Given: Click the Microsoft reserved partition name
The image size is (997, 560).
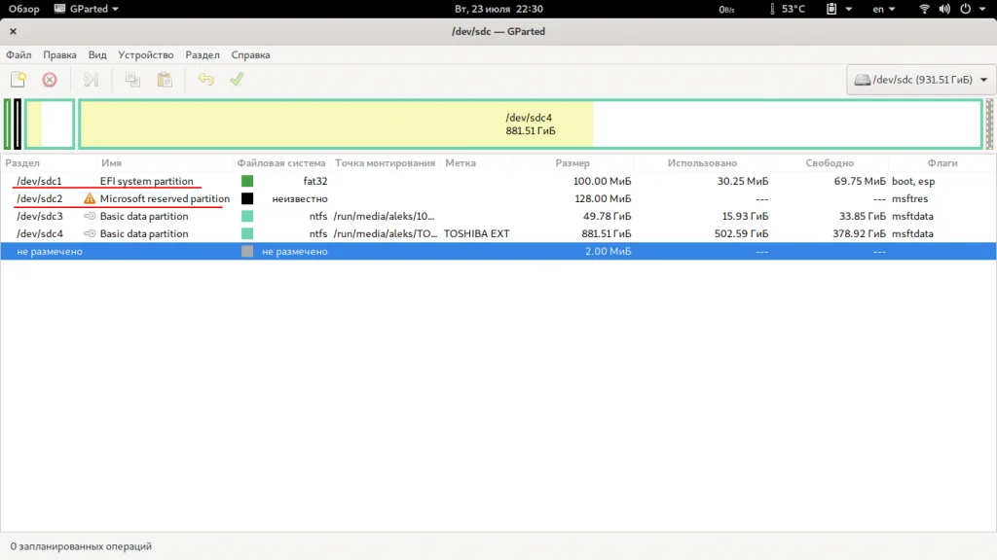Looking at the screenshot, I should [x=165, y=198].
